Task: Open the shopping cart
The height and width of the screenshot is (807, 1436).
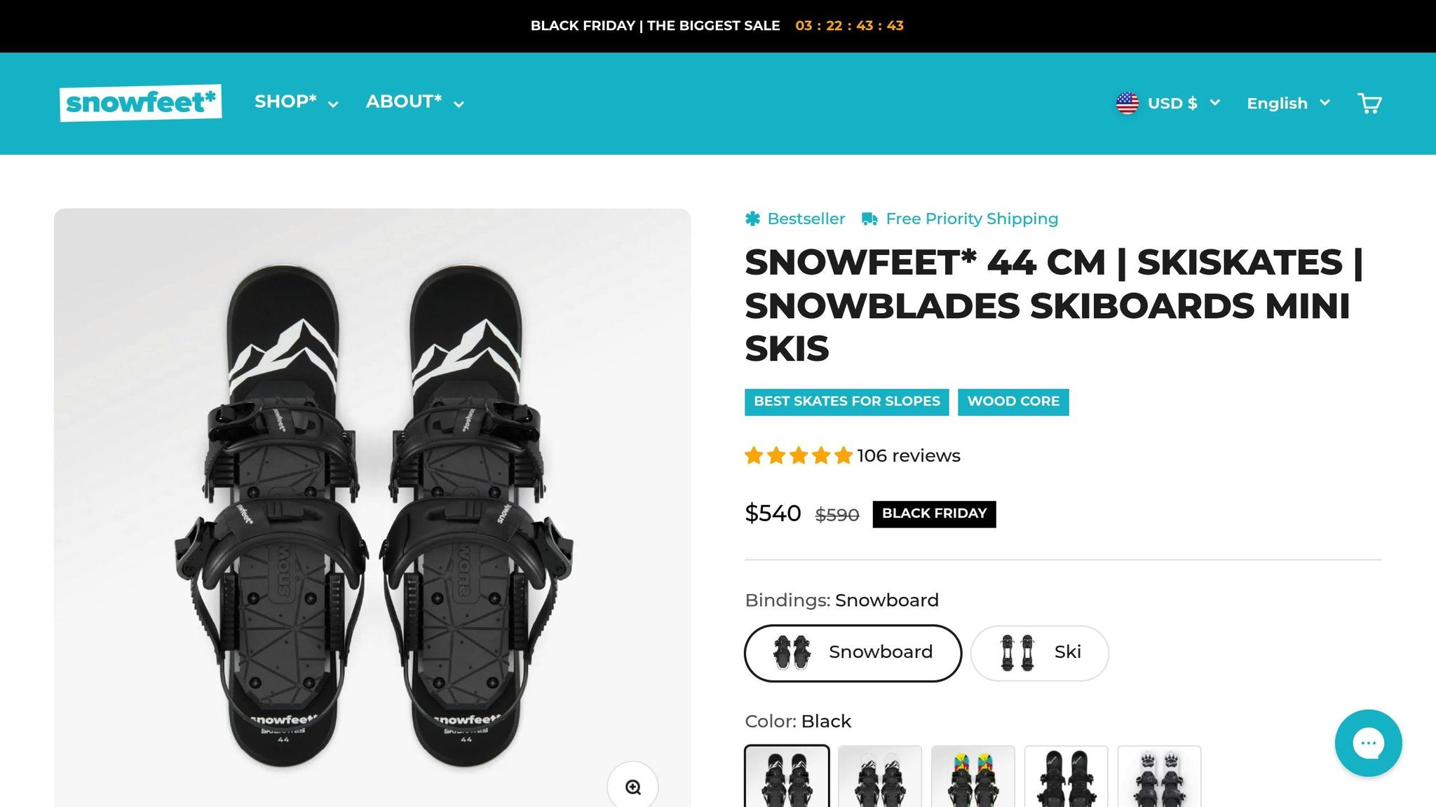Action: click(1369, 102)
